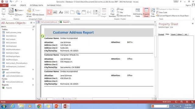This screenshot has height=109, width=195.
Task: Collapse the Forms group
Action: tap(33, 79)
